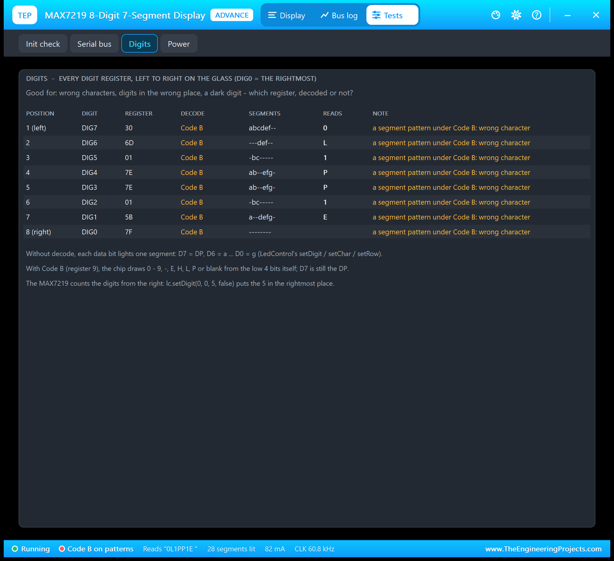
Task: Close the application window
Action: click(x=596, y=15)
